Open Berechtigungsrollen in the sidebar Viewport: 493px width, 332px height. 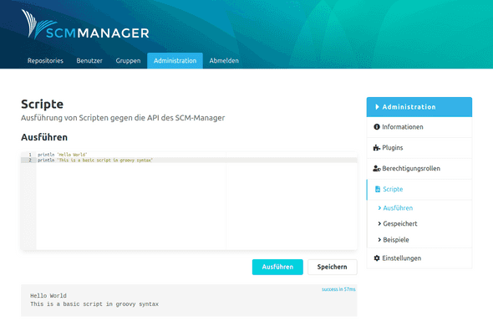pyautogui.click(x=419, y=169)
